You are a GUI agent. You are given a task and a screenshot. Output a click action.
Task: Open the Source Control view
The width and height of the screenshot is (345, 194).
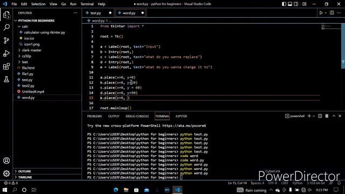(6, 40)
